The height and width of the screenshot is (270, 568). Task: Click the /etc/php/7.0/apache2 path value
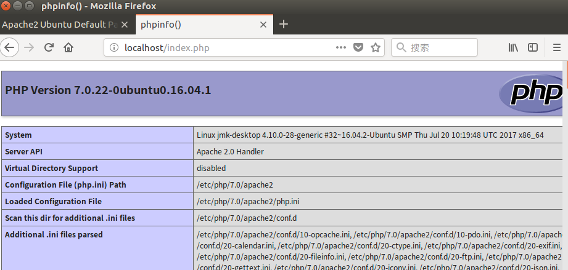click(x=235, y=185)
